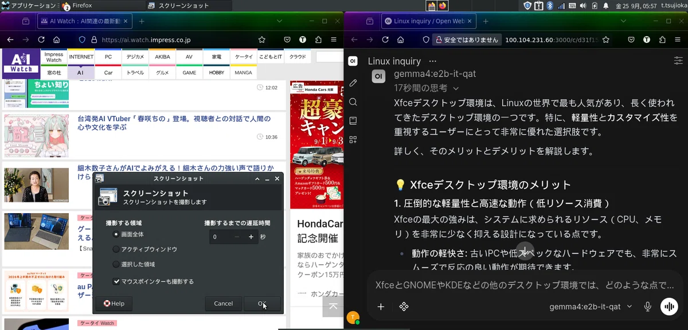The width and height of the screenshot is (688, 330).
Task: Open the list-all-tabs chevron in left Firefox
Action: point(280,21)
